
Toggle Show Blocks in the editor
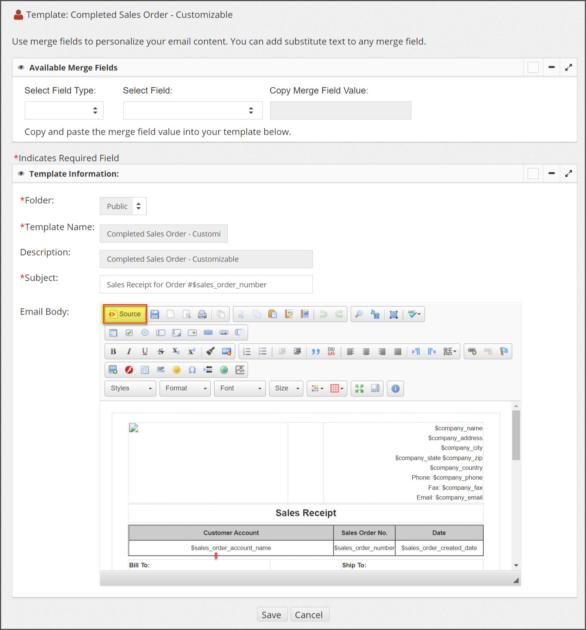[375, 388]
